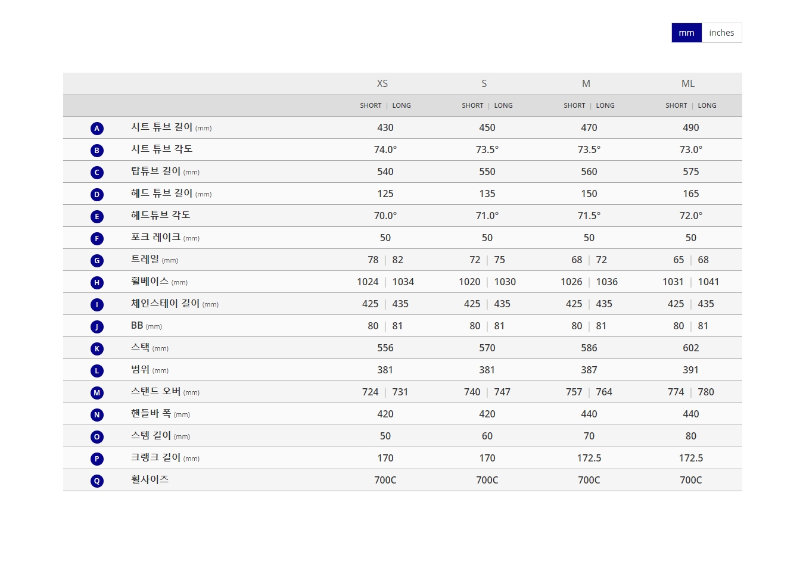Click the '시트 튜브 길이' row label

pos(172,127)
